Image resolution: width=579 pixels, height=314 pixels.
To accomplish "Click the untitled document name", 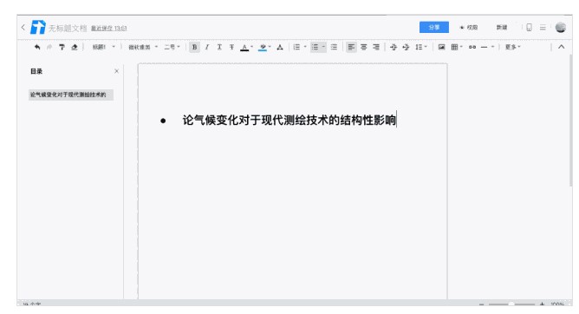I will tap(68, 28).
